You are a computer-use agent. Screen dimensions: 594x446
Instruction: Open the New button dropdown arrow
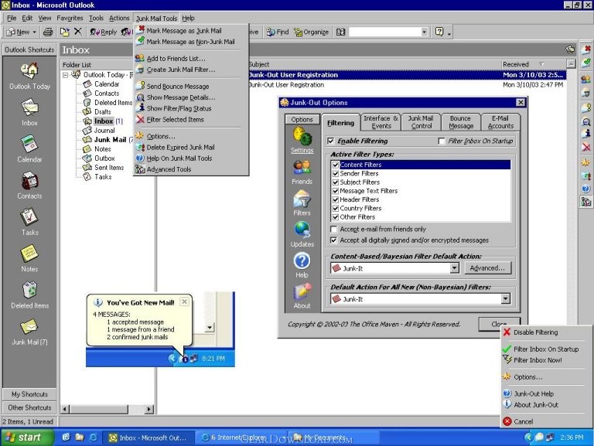[35, 32]
